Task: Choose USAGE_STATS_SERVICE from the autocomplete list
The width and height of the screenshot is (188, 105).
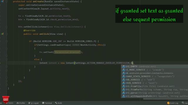Action: coord(155,76)
